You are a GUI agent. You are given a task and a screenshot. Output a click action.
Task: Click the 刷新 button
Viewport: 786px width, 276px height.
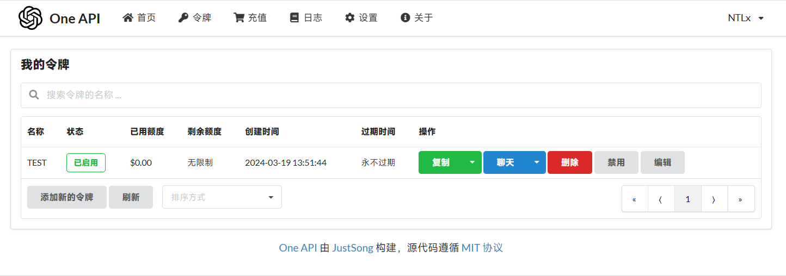tap(131, 197)
